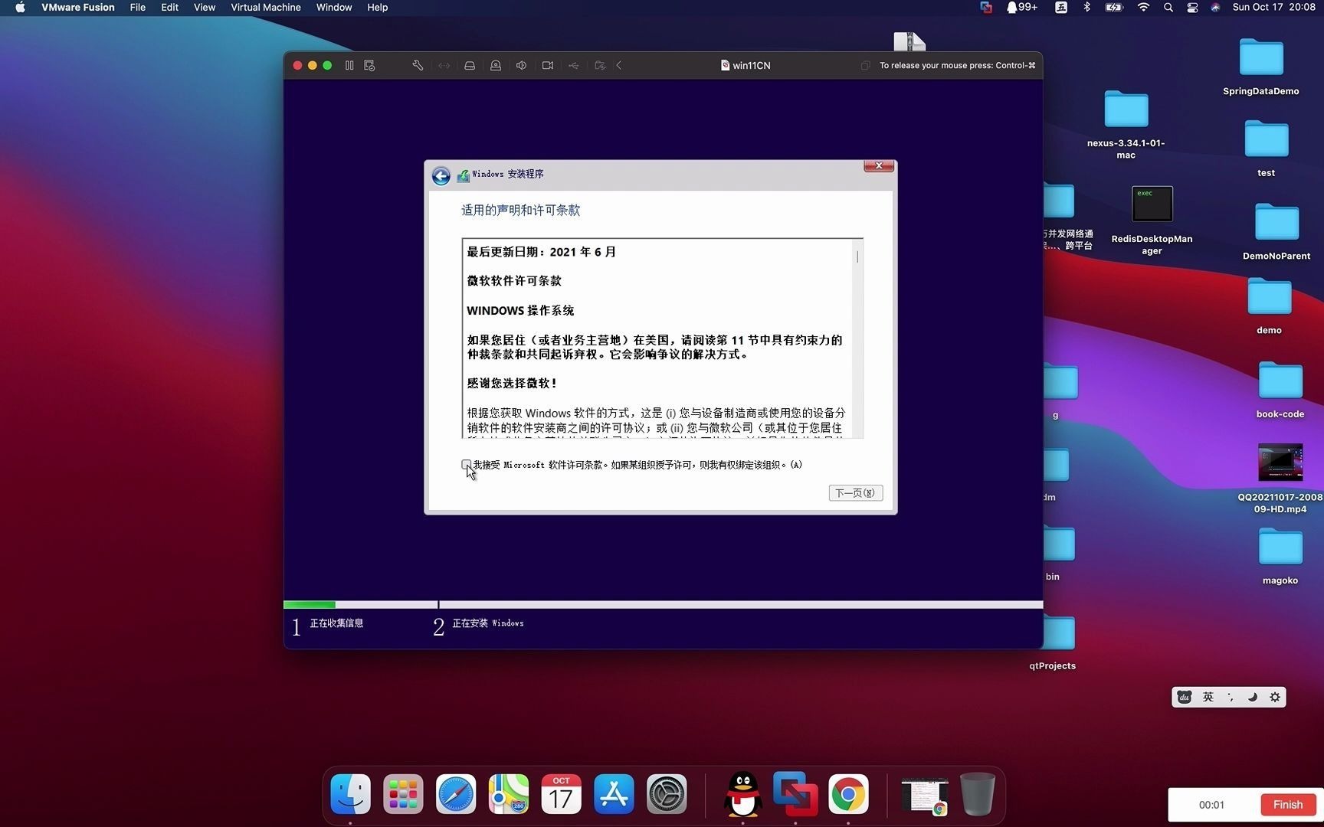The width and height of the screenshot is (1324, 827).
Task: Open App Store from the dock
Action: (x=614, y=794)
